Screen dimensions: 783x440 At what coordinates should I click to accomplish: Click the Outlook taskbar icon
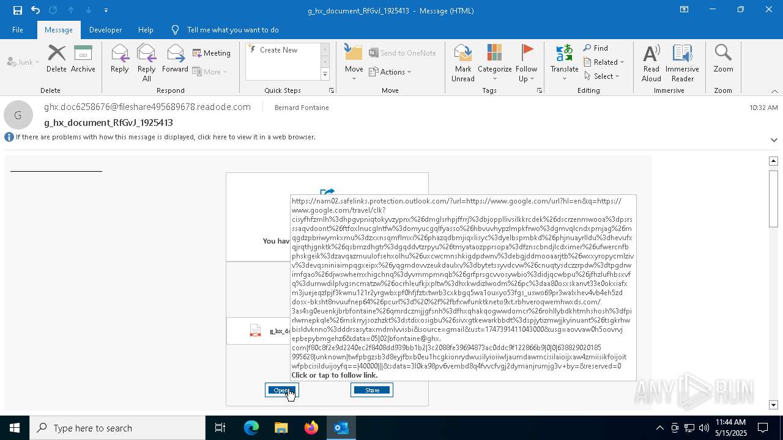pyautogui.click(x=341, y=428)
